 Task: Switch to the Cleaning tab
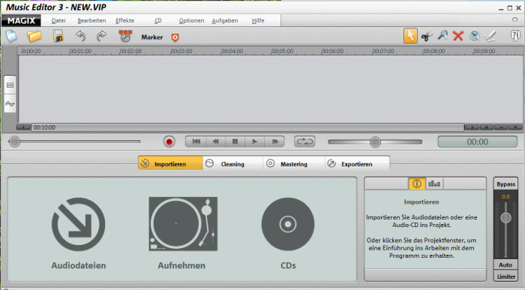(x=232, y=163)
